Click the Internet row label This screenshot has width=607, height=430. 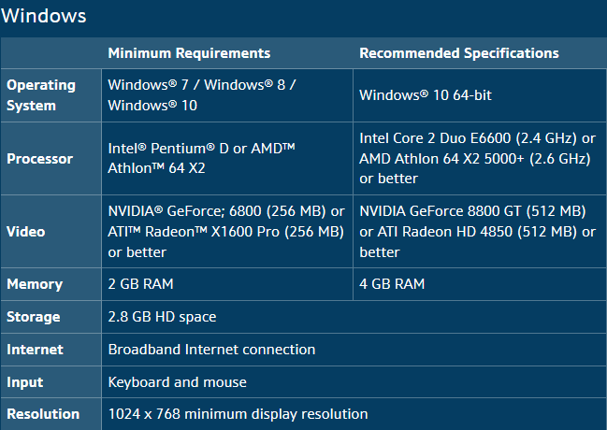coord(36,350)
